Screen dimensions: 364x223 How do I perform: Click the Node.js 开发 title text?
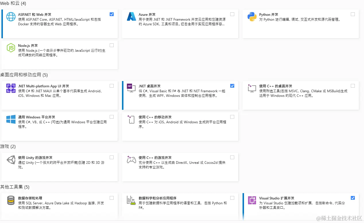coord(28,45)
